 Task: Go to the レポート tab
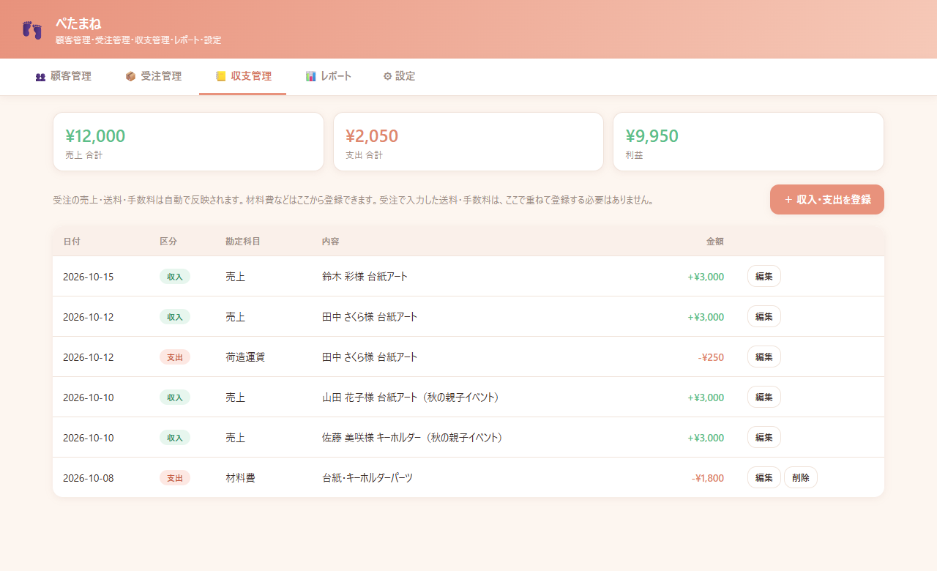328,76
